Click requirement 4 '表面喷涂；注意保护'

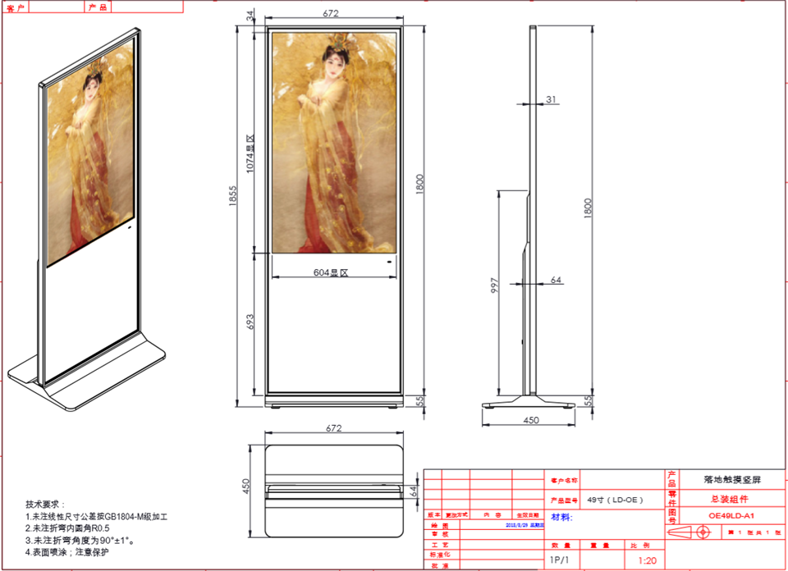point(66,552)
